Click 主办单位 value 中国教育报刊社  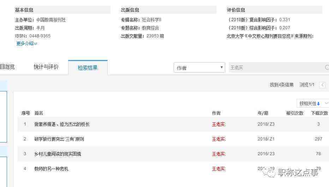click(51, 20)
